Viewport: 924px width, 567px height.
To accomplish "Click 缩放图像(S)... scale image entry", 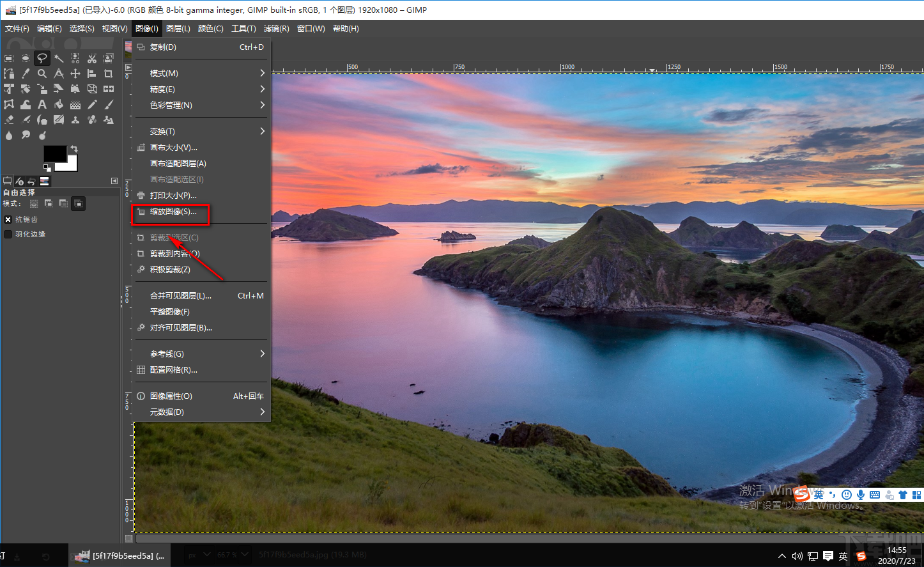I will click(173, 212).
